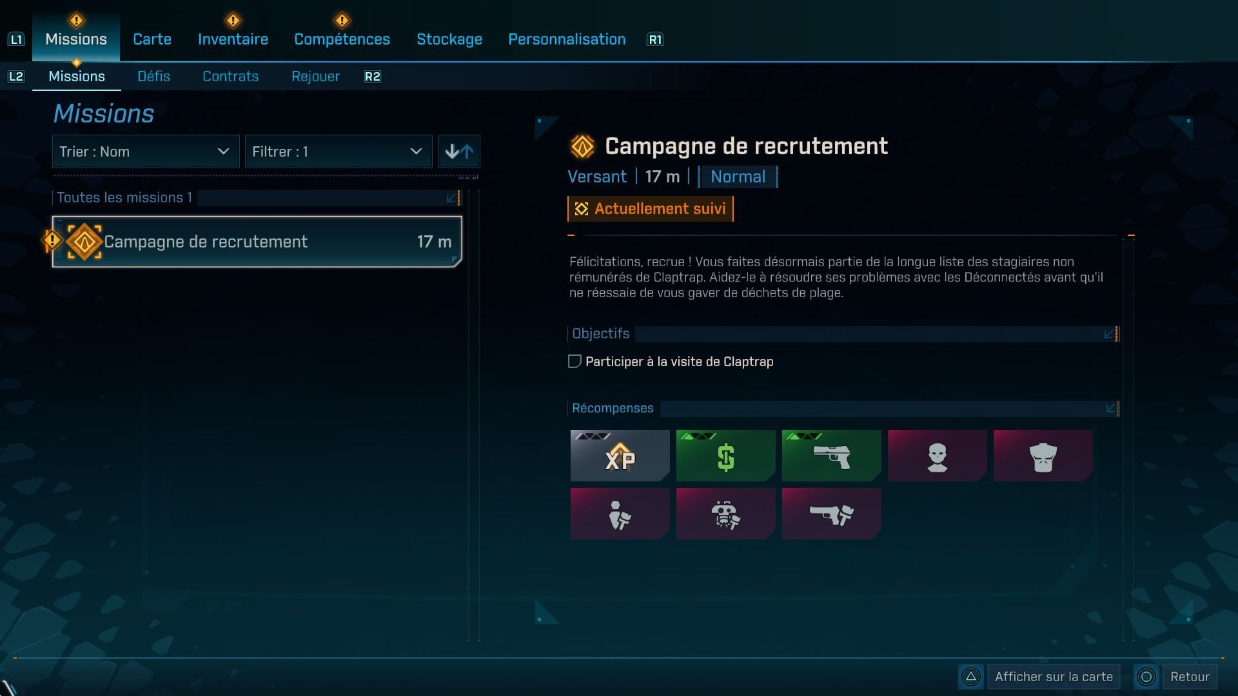Screen dimensions: 1238x696
Task: Select the body skin reward tile
Action: [1043, 456]
